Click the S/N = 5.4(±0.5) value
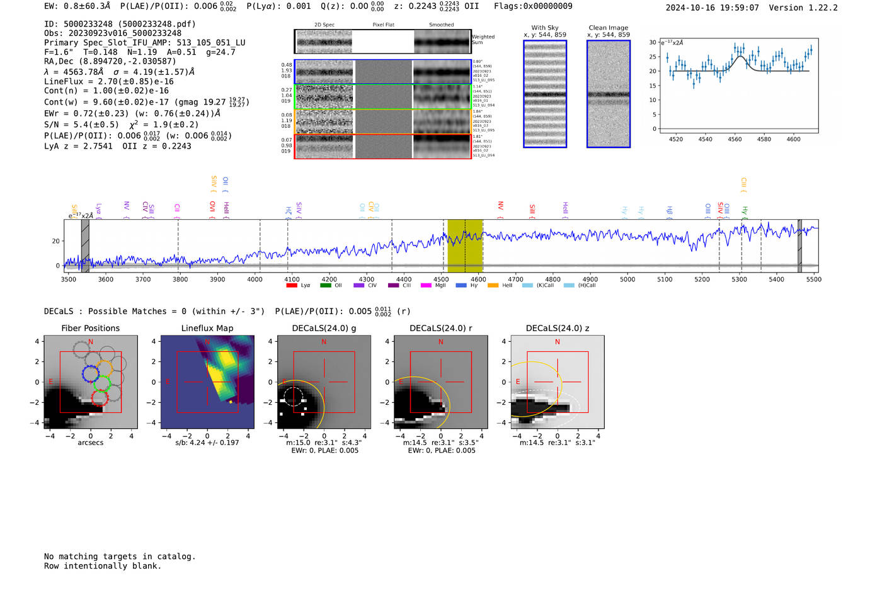Viewport: 882px width, 600px height. pyautogui.click(x=81, y=125)
